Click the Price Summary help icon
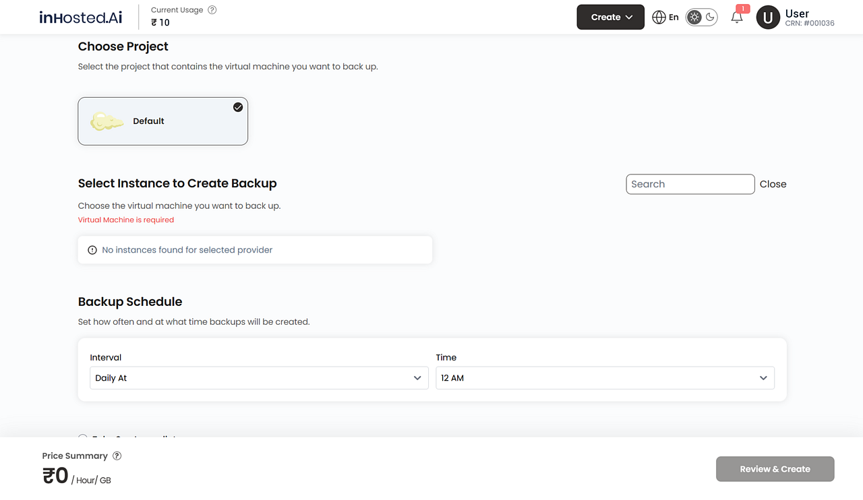The image size is (863, 500). 117,456
